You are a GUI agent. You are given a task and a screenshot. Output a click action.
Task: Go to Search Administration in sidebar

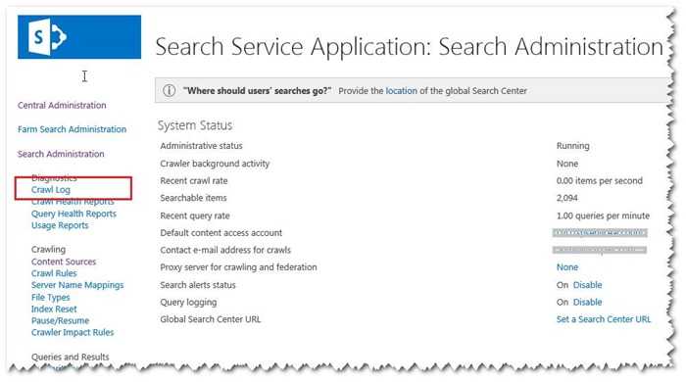pyautogui.click(x=61, y=154)
